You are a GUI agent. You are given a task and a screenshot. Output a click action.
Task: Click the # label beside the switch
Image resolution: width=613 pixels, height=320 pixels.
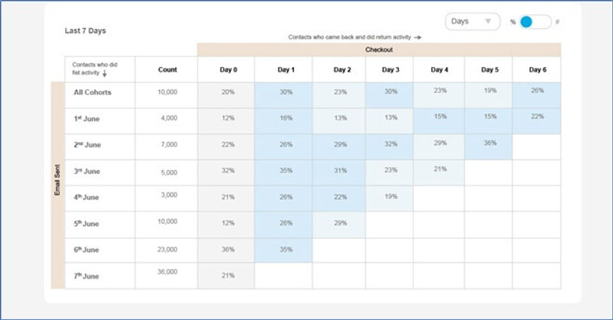557,22
